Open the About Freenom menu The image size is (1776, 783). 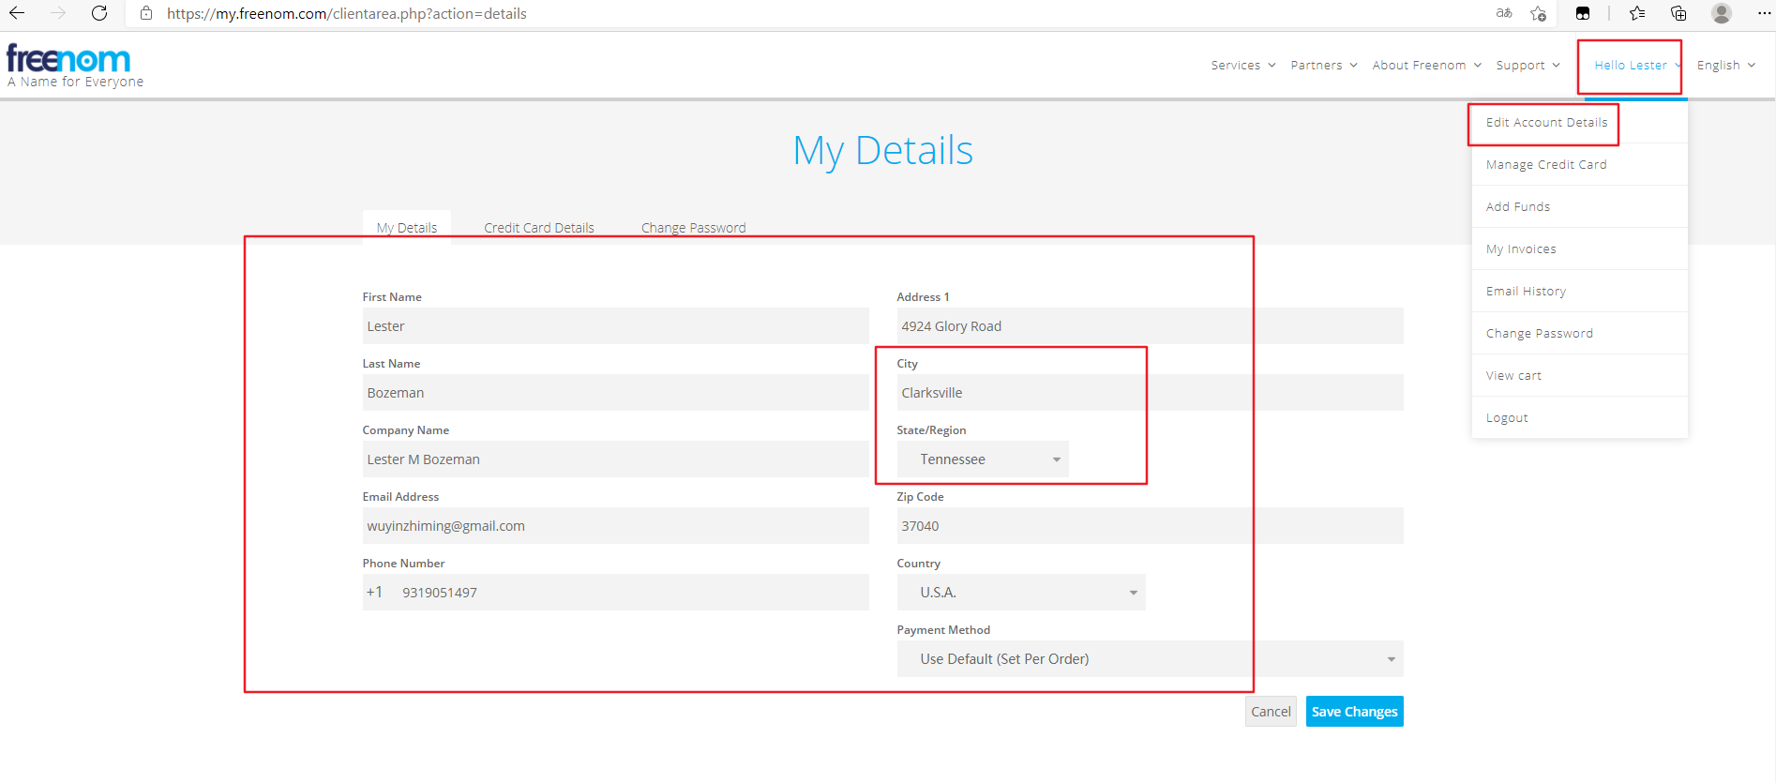coord(1427,65)
